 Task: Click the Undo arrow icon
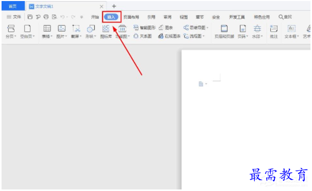click(x=62, y=17)
